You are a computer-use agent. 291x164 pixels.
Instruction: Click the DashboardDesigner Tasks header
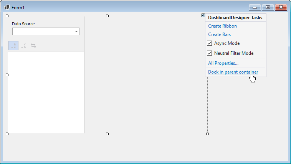[x=235, y=18]
